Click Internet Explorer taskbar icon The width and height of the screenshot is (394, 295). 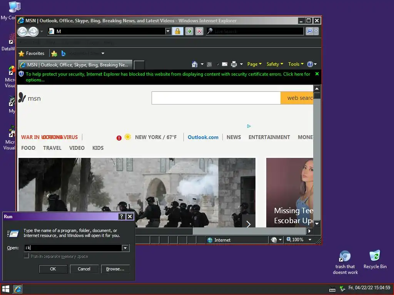18,289
